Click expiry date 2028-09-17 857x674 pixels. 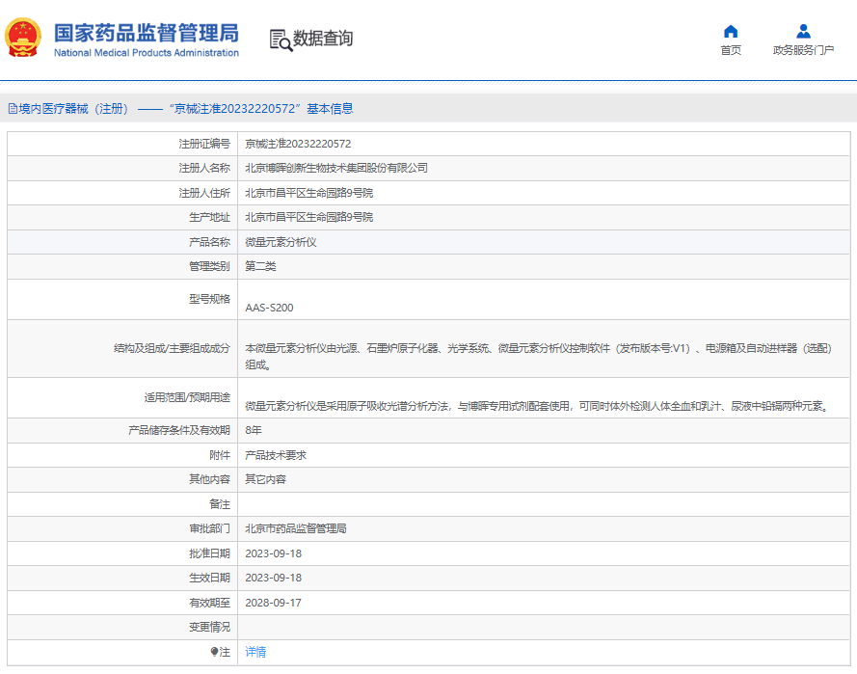click(x=273, y=603)
